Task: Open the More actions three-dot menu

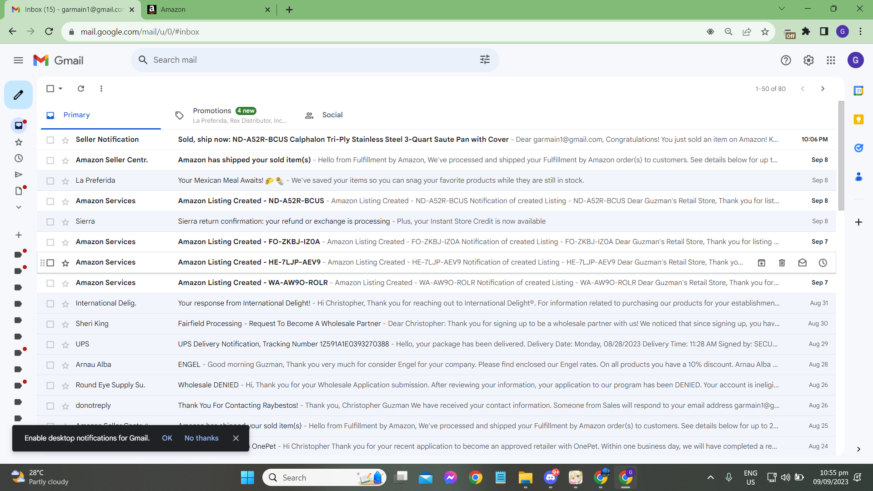Action: (x=101, y=89)
